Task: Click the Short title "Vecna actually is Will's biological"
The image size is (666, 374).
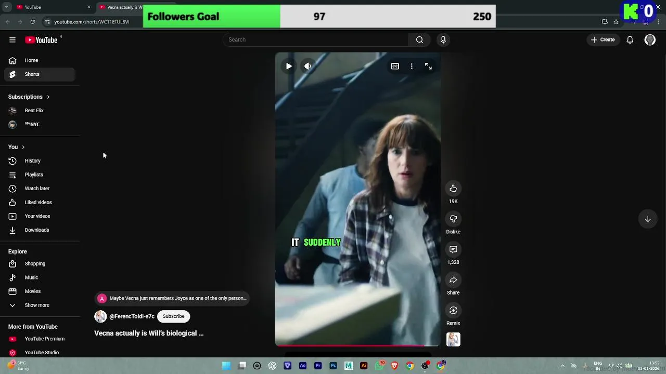Action: 149,333
